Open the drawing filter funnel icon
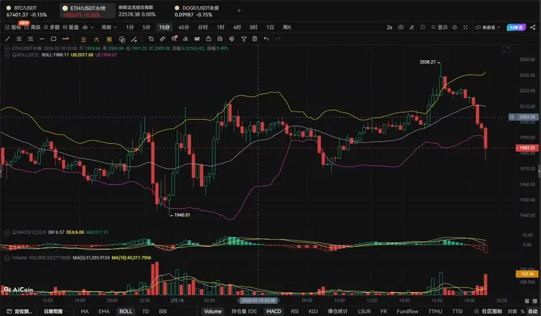 (244, 39)
